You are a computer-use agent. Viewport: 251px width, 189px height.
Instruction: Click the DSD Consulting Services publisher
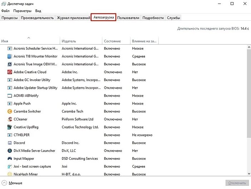[80, 159]
